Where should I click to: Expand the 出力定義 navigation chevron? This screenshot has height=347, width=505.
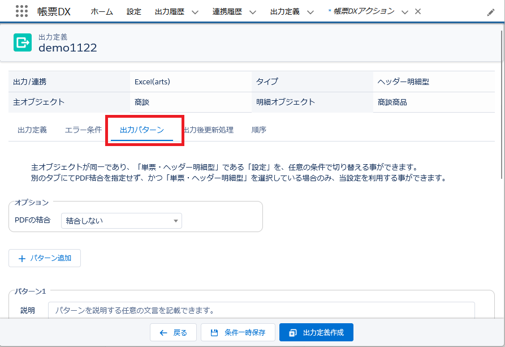coord(310,12)
